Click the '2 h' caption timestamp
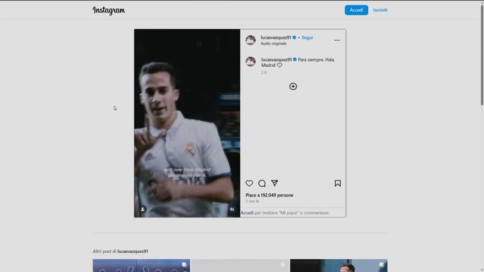484x272 pixels. 263,73
